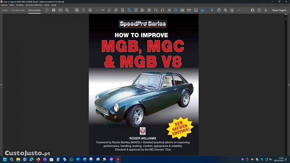Viewport: 290px width, 163px height.
Task: Select the Hand pan tool
Action: [219, 10]
